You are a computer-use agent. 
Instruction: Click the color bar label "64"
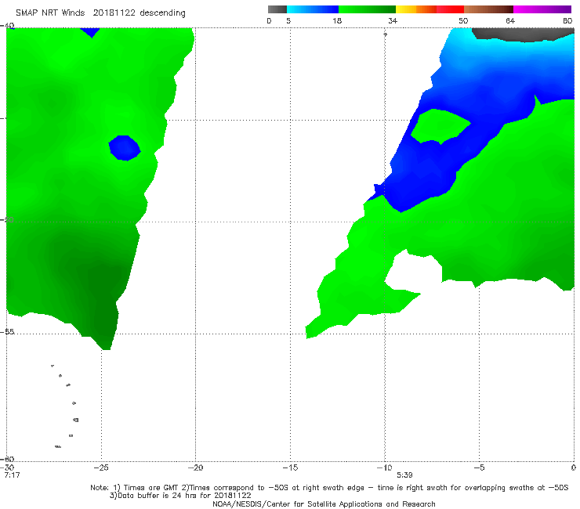(x=510, y=20)
